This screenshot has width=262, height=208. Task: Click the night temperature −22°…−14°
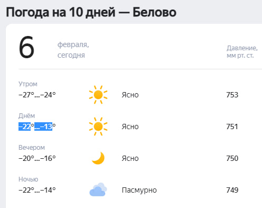[37, 190]
